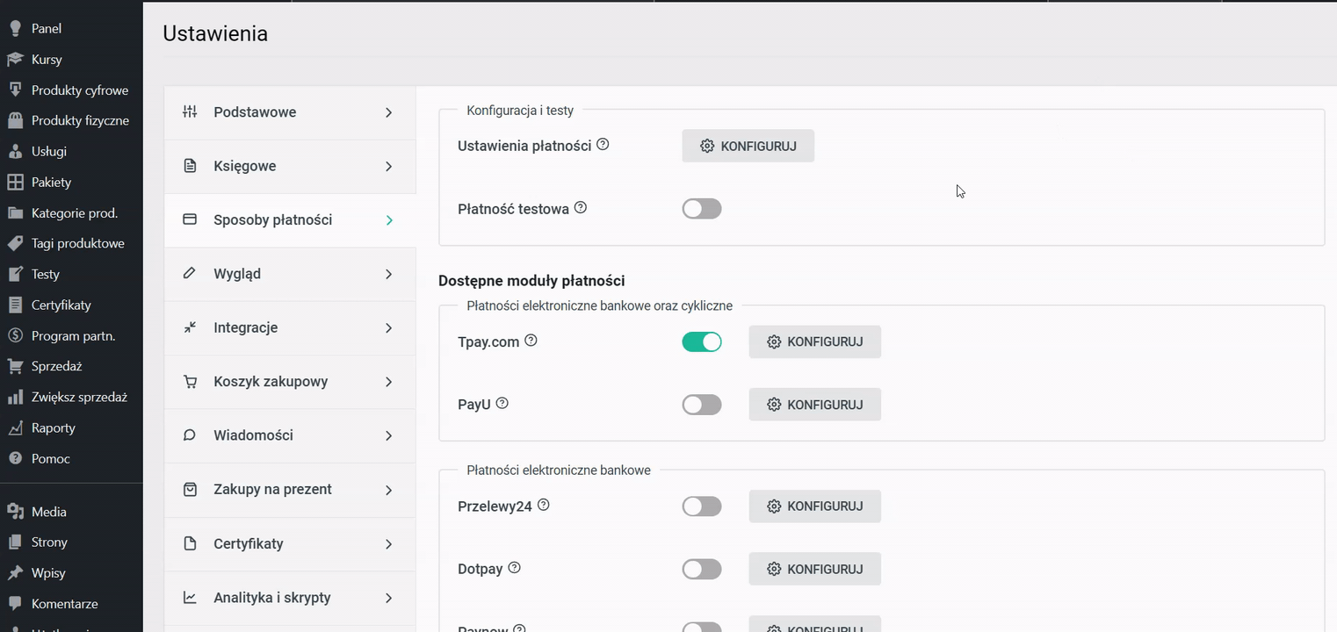
Task: Click the Produkty cyfrowe download icon
Action: 15,90
